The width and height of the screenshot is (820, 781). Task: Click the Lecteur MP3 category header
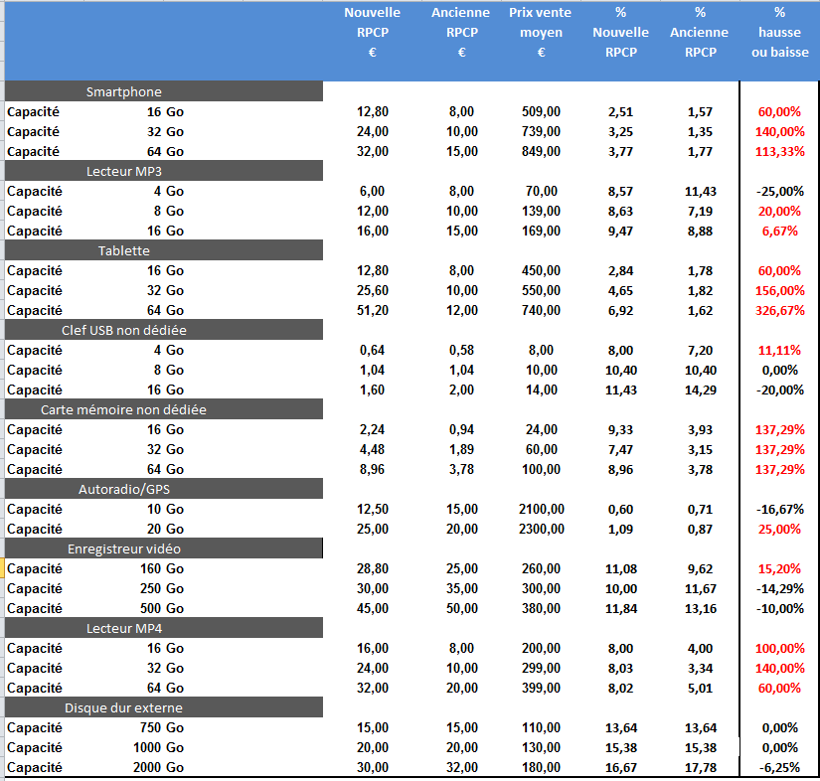124,171
